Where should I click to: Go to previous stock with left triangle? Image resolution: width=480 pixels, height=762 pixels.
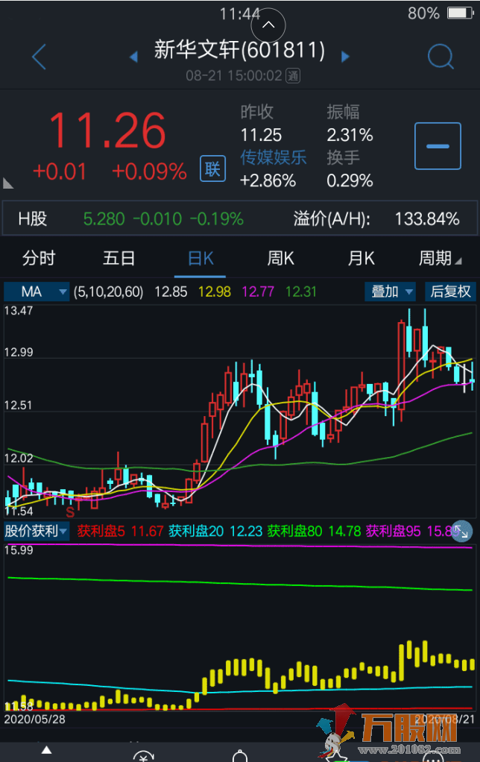(133, 57)
